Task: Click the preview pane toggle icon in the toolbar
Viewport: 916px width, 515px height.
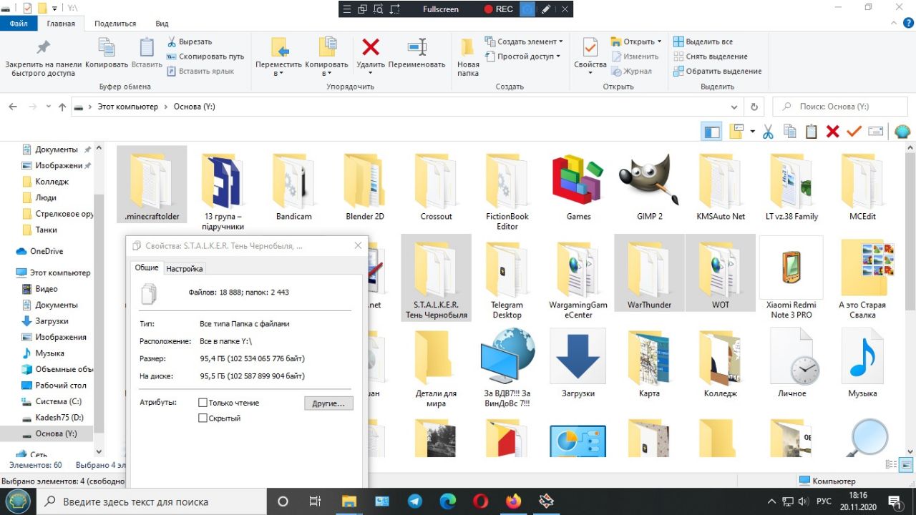Action: point(712,132)
